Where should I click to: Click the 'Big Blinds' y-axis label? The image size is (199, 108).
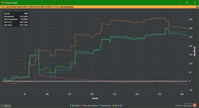click(194, 51)
